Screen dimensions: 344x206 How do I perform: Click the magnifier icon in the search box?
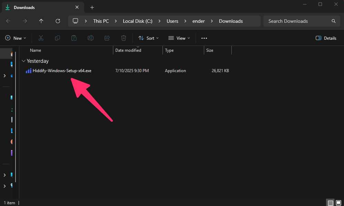[333, 21]
